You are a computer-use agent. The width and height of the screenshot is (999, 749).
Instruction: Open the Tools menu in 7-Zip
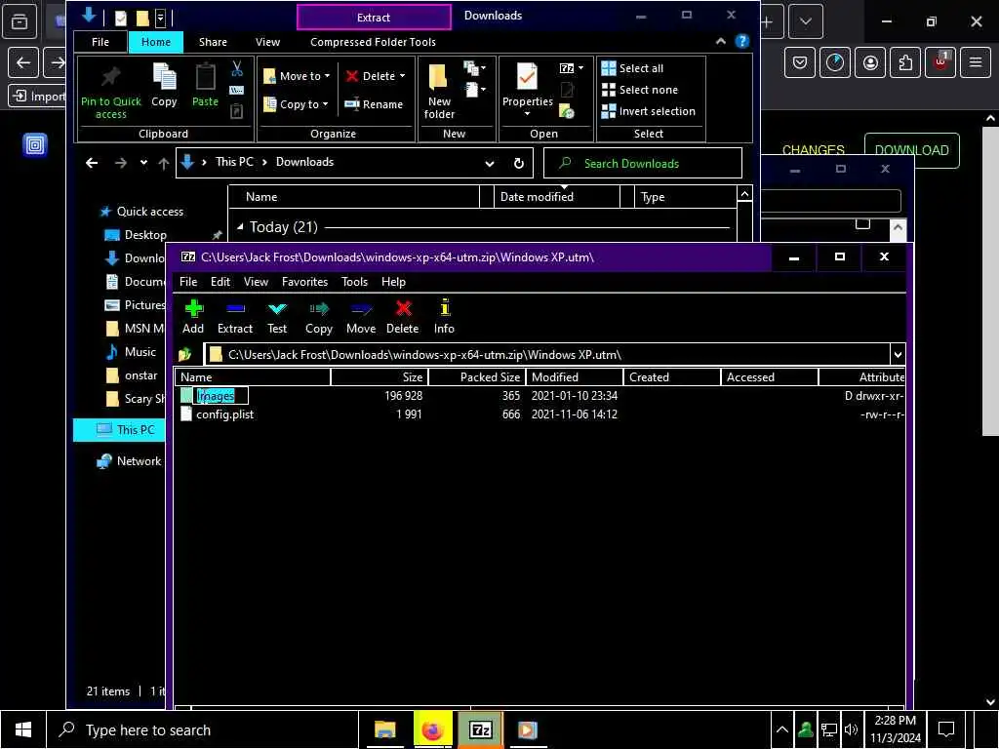click(354, 282)
